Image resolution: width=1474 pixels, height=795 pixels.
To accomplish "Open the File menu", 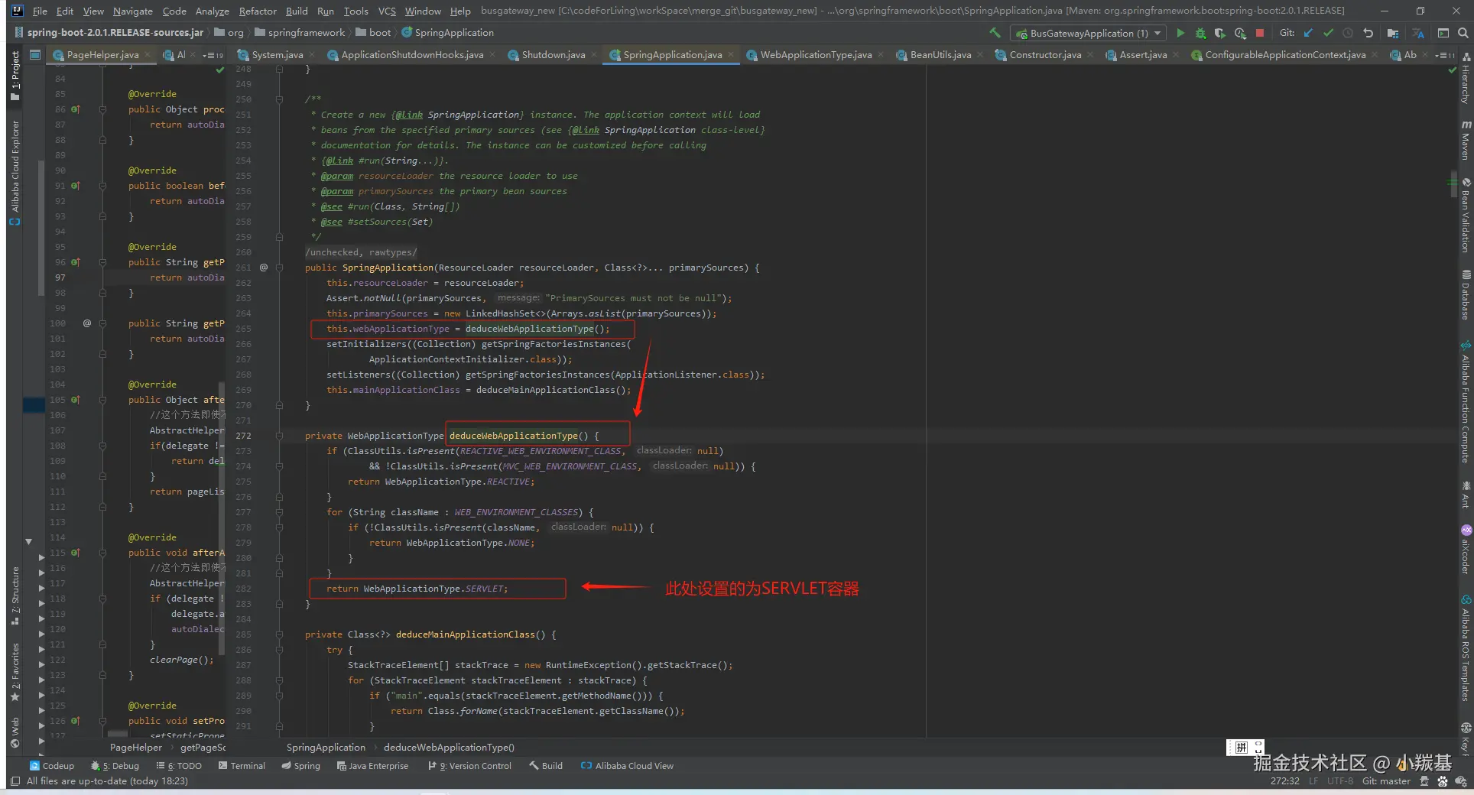I will point(40,11).
